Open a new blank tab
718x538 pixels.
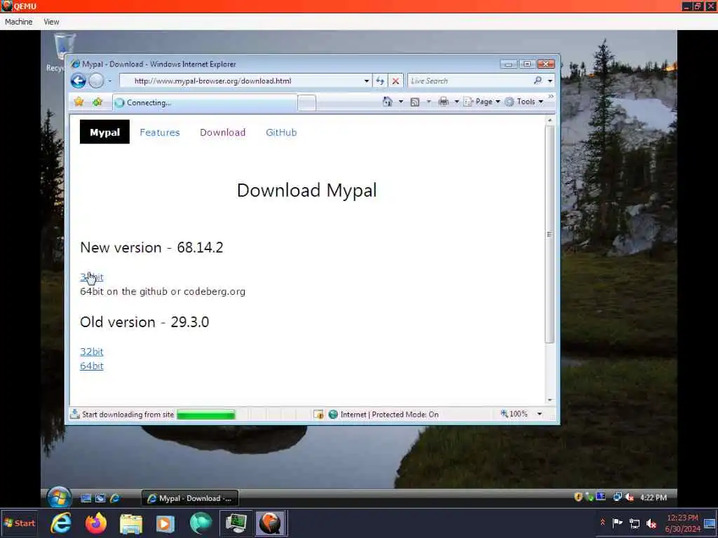pos(306,103)
